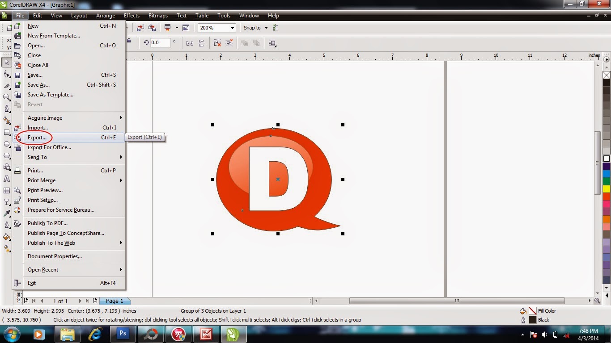Image resolution: width=611 pixels, height=343 pixels.
Task: Open the Wrap paragraph text options
Action: point(272,43)
